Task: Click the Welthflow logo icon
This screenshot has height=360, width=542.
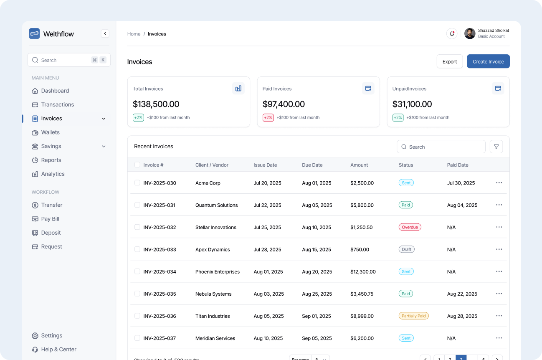Action: point(34,33)
